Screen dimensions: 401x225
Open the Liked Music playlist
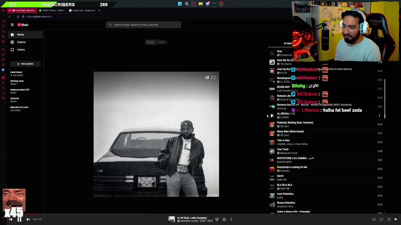click(25, 73)
